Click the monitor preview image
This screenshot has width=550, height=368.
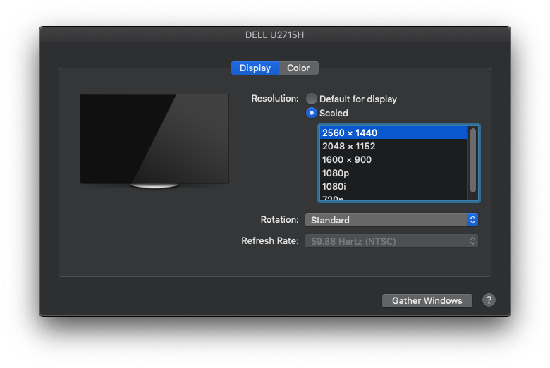tap(154, 141)
